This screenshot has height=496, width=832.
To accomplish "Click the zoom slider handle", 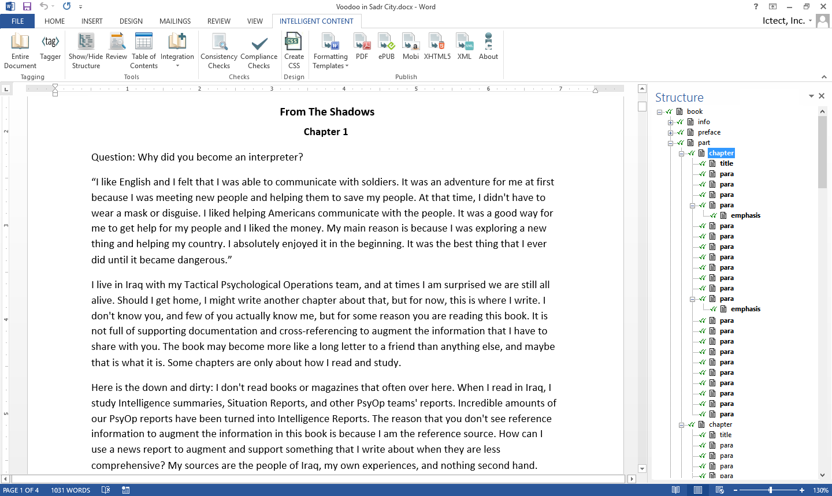I will tap(770, 490).
